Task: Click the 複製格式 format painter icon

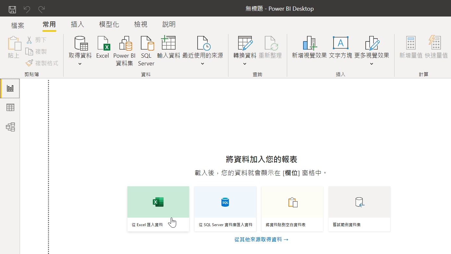Action: [x=29, y=63]
